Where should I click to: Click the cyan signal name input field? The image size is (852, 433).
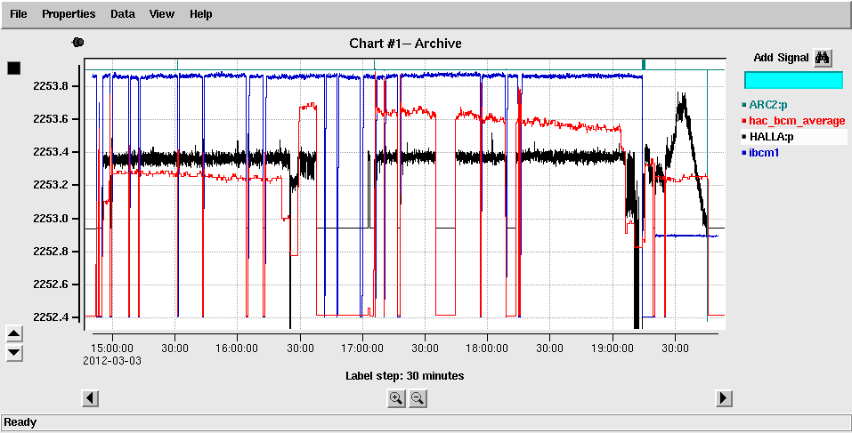(793, 80)
